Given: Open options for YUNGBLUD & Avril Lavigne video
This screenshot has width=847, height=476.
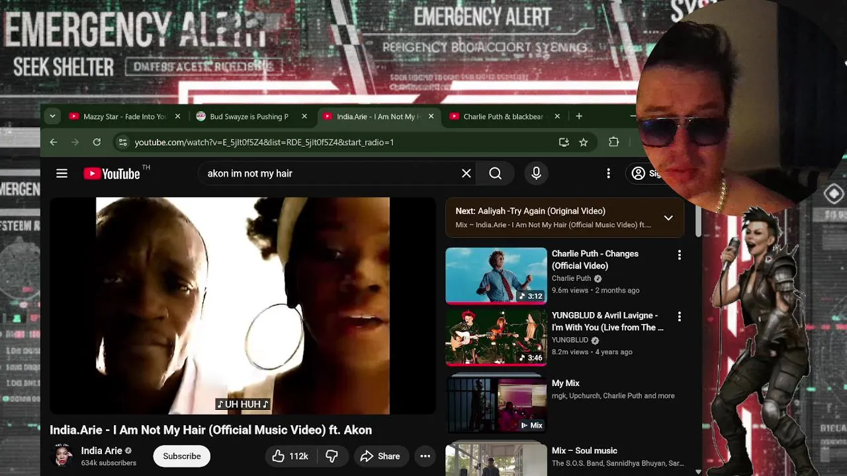Looking at the screenshot, I should tap(679, 317).
